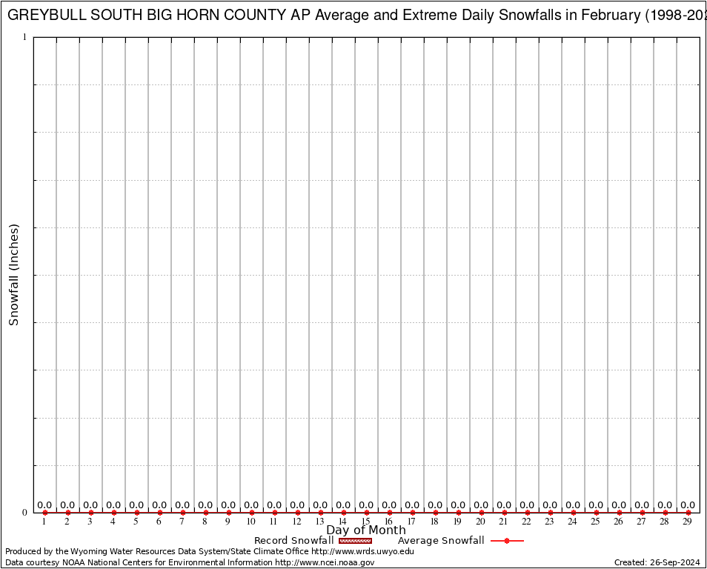Screen dimensions: 707x569
Task: Select the average snowfall marker for day 29
Action: [688, 513]
